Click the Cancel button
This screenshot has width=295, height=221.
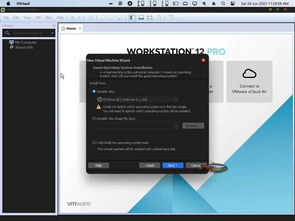tap(196, 165)
